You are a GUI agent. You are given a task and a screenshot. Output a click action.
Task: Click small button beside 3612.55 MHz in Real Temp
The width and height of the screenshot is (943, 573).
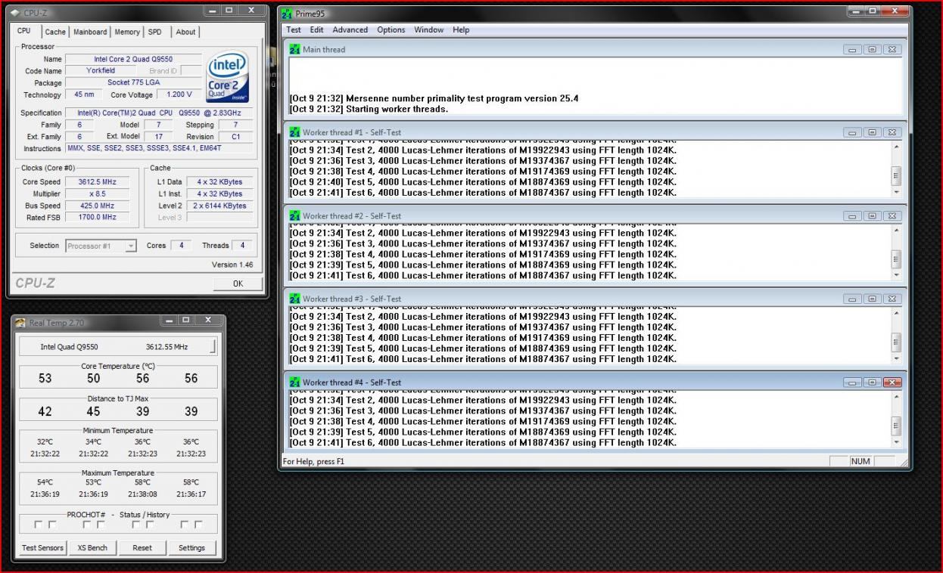[212, 347]
